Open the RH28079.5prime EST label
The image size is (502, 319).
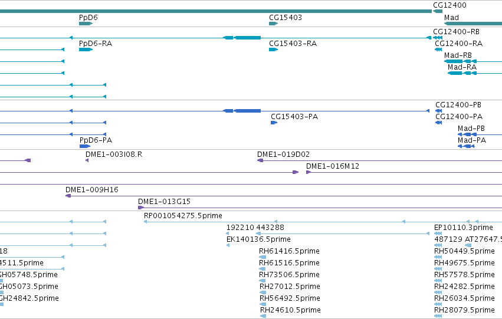(464, 311)
